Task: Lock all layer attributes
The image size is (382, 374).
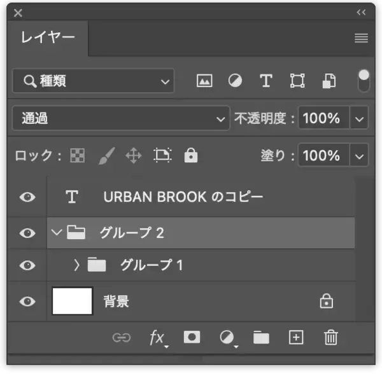Action: click(x=191, y=155)
